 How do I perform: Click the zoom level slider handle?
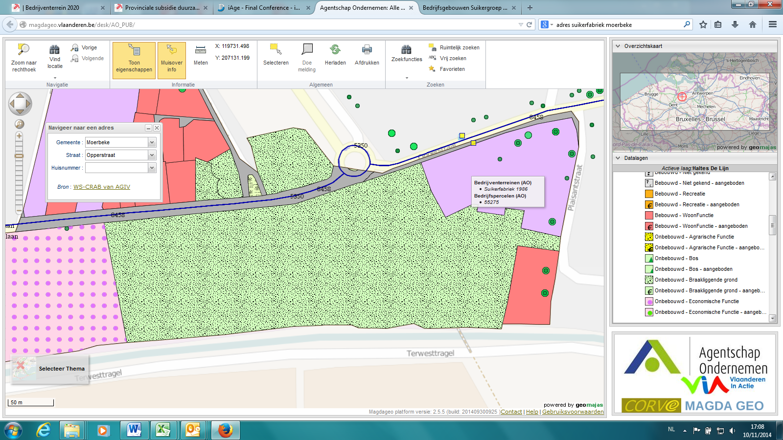click(x=19, y=156)
